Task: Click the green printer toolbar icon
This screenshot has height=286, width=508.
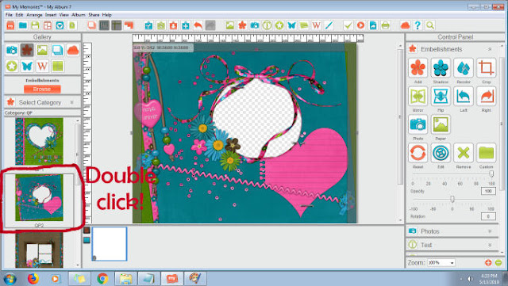Action: [x=385, y=25]
